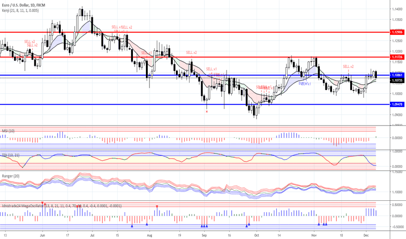Click the blue BUY x1 signal label
This screenshot has height=239, width=406.
(x=305, y=83)
